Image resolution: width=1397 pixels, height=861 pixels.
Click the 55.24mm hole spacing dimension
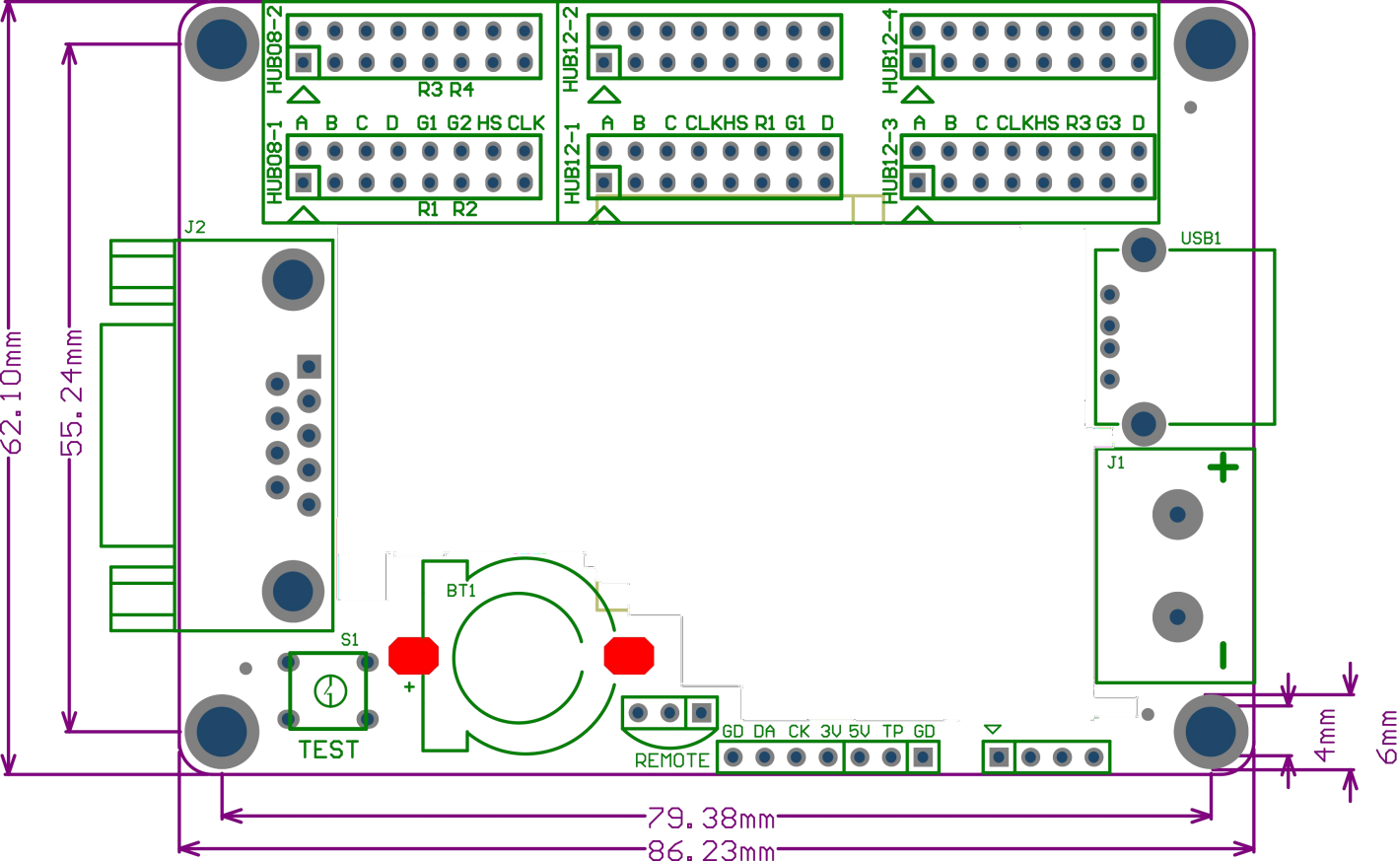click(73, 392)
